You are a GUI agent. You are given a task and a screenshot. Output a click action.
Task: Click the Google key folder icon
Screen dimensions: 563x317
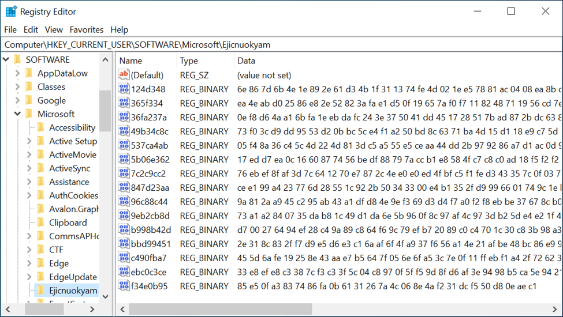(x=29, y=100)
